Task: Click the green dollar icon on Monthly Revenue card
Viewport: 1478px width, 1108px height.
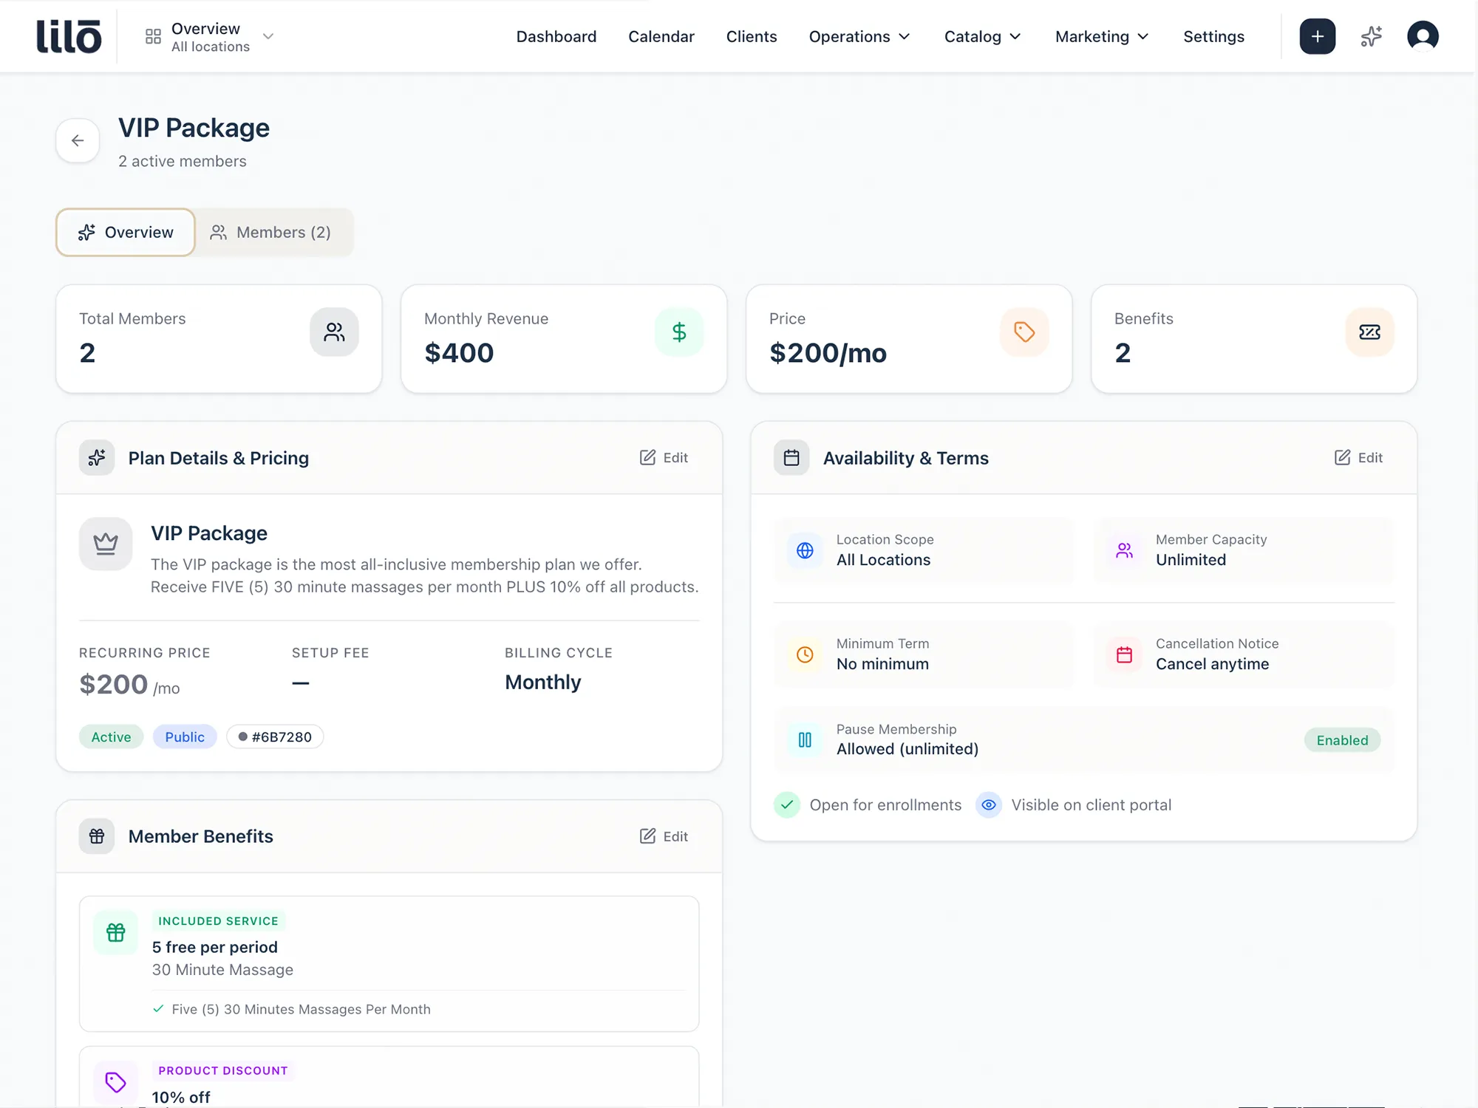Action: click(679, 332)
